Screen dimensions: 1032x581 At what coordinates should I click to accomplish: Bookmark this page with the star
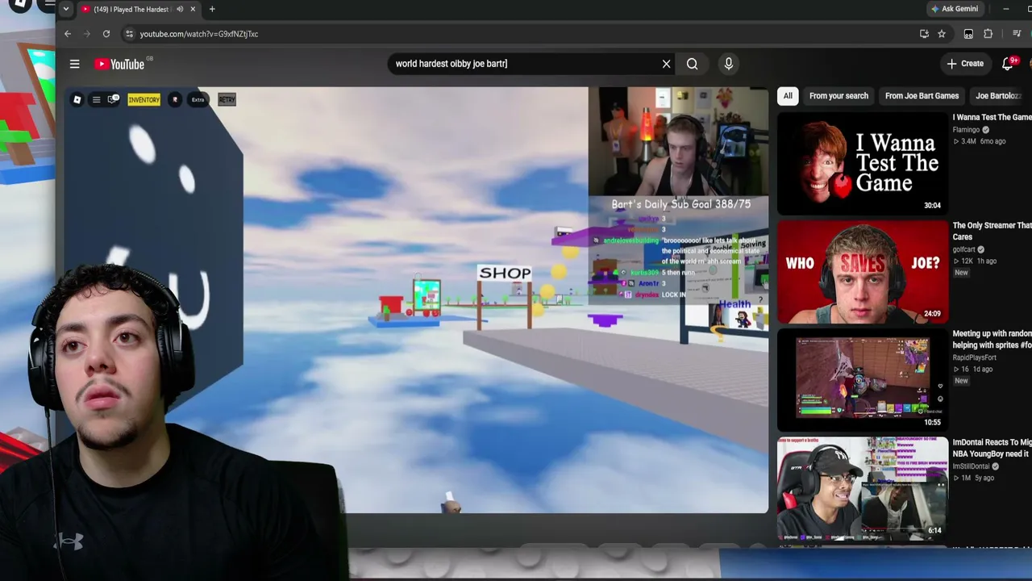(x=942, y=34)
